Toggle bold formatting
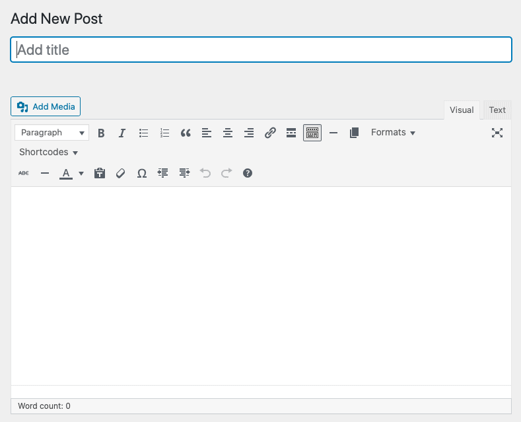The width and height of the screenshot is (521, 422). [x=101, y=133]
